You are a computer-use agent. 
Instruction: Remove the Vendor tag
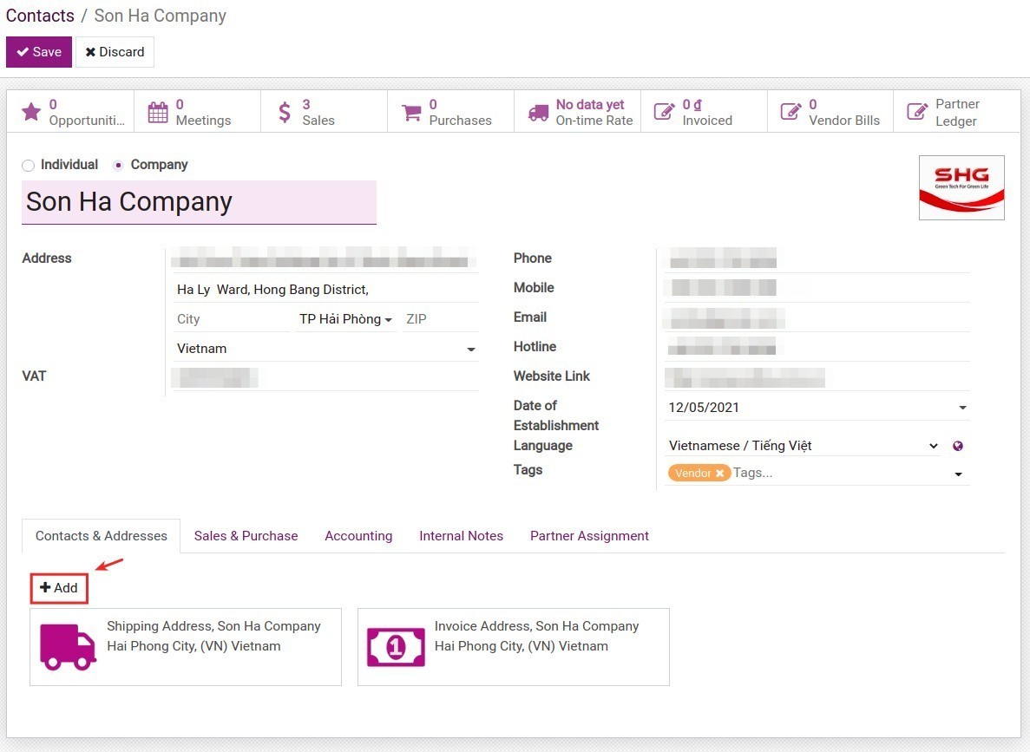click(x=720, y=473)
